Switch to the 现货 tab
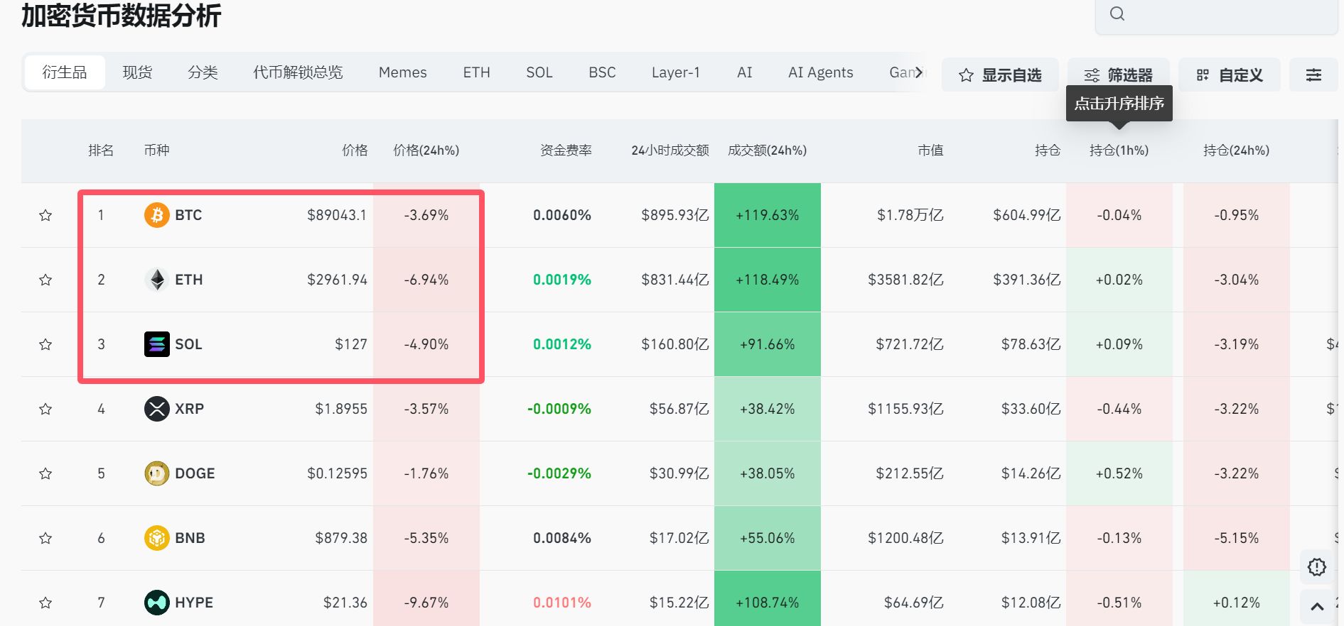 tap(137, 72)
